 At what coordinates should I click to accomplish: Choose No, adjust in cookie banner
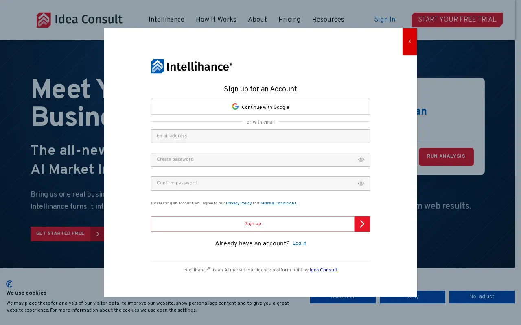click(x=482, y=297)
